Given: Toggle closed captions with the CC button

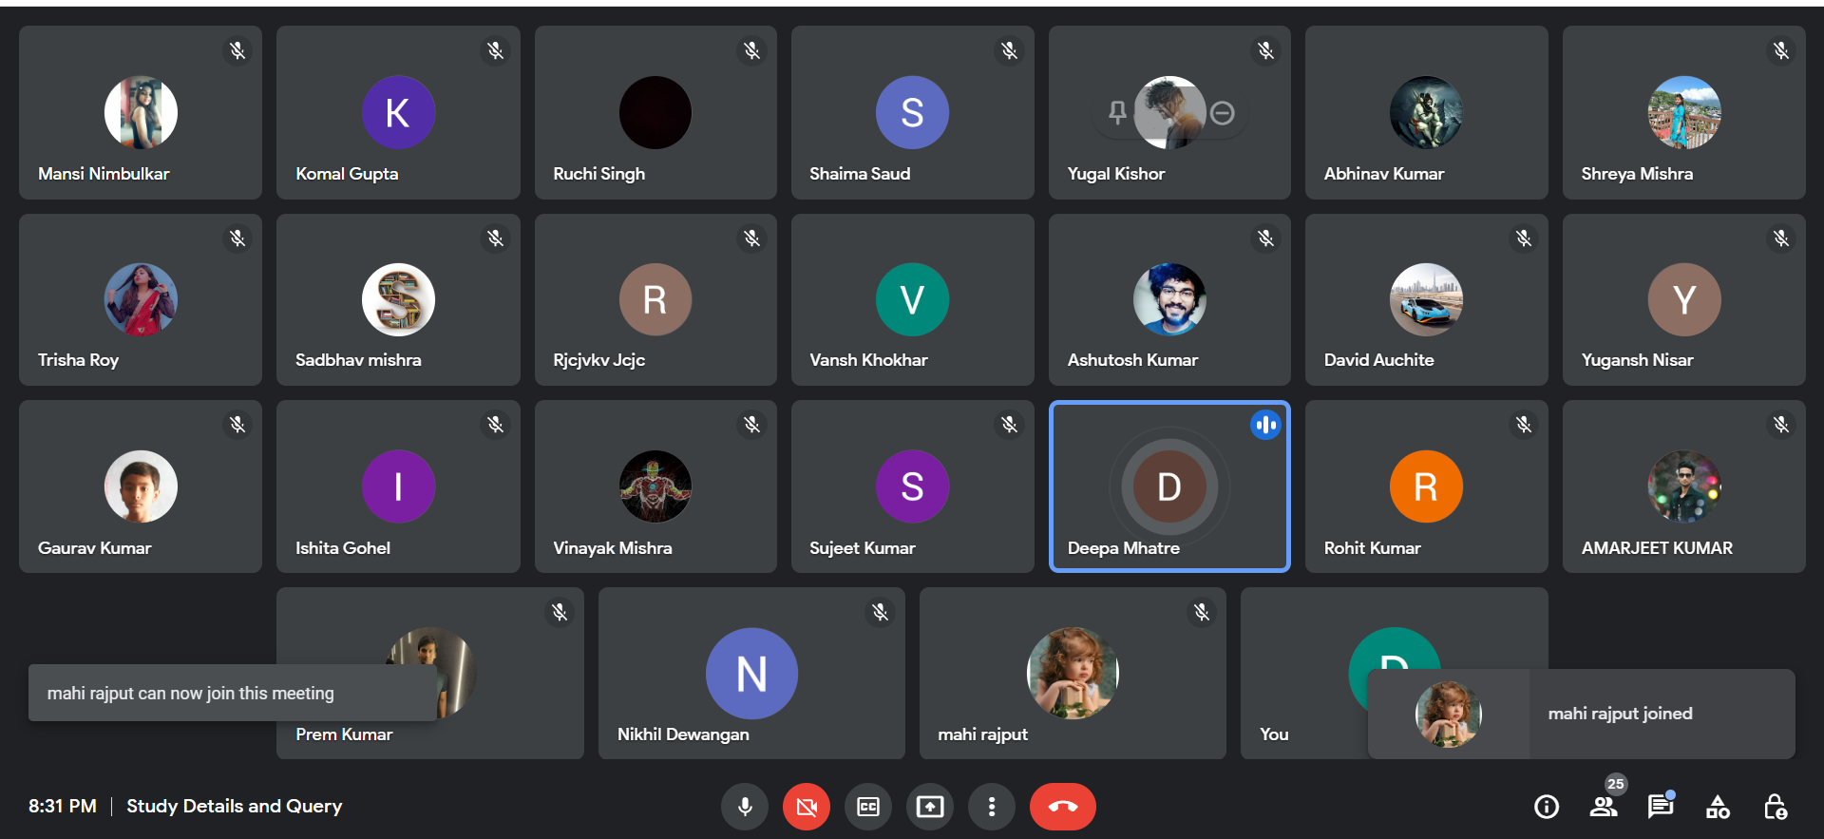Looking at the screenshot, I should coord(868,807).
